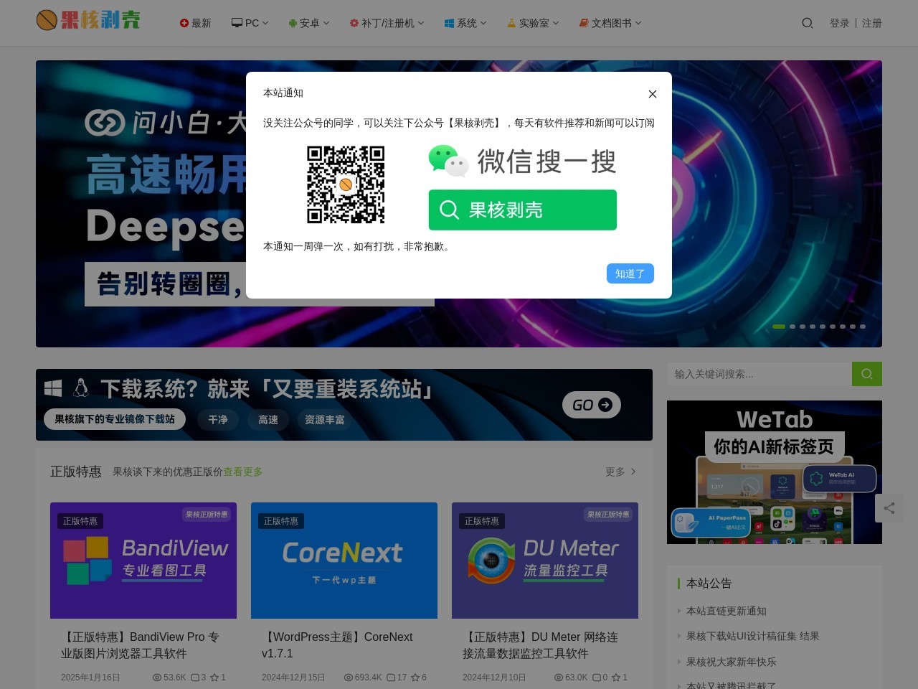Expand the 安卓 navigation menu
Viewport: 918px width, 689px height.
pos(309,23)
